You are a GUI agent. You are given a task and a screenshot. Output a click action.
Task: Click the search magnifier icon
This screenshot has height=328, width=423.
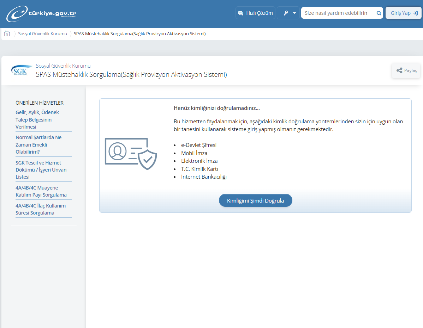[379, 13]
